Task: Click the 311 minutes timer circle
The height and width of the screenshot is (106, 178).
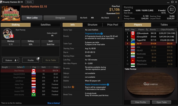Action: 172,9
